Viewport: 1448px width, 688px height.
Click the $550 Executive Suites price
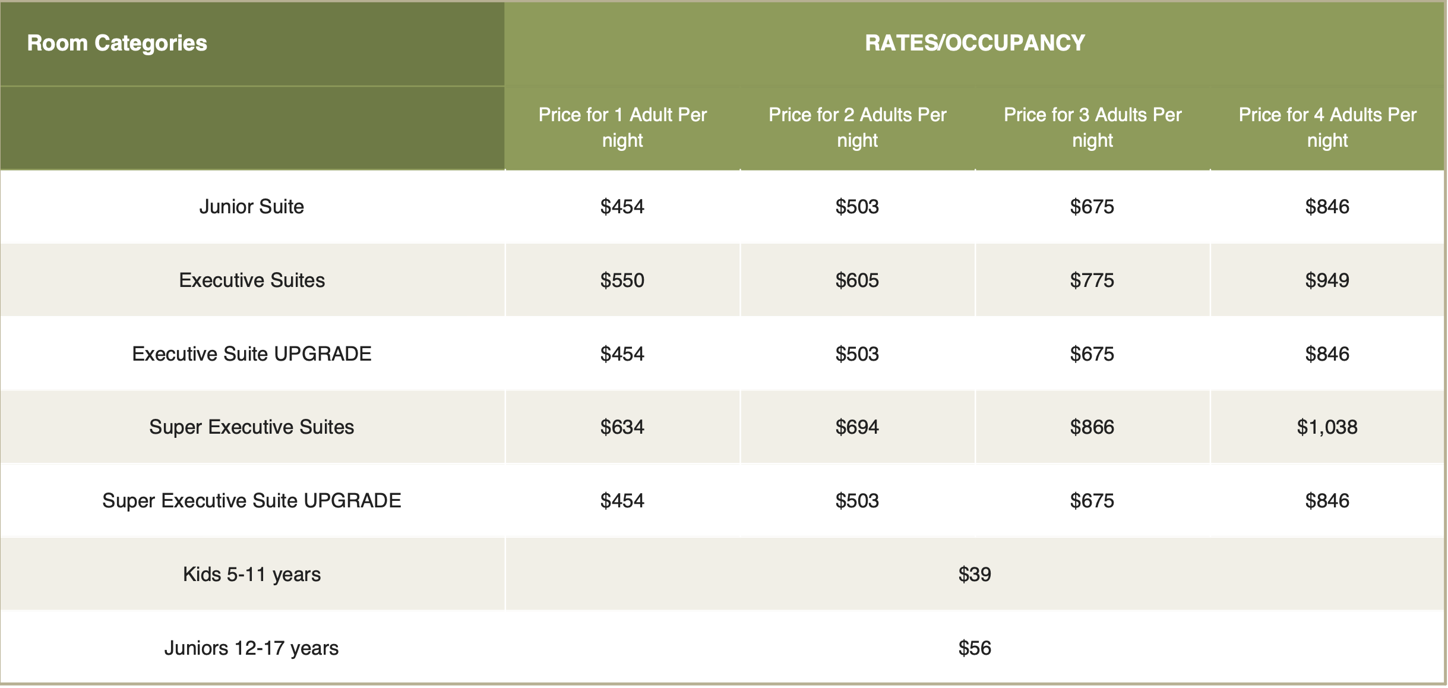622,280
